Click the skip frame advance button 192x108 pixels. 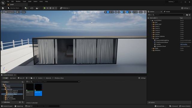click(48, 8)
